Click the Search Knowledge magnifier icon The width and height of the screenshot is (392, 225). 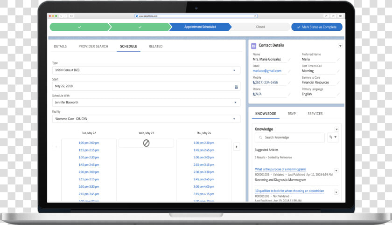260,137
